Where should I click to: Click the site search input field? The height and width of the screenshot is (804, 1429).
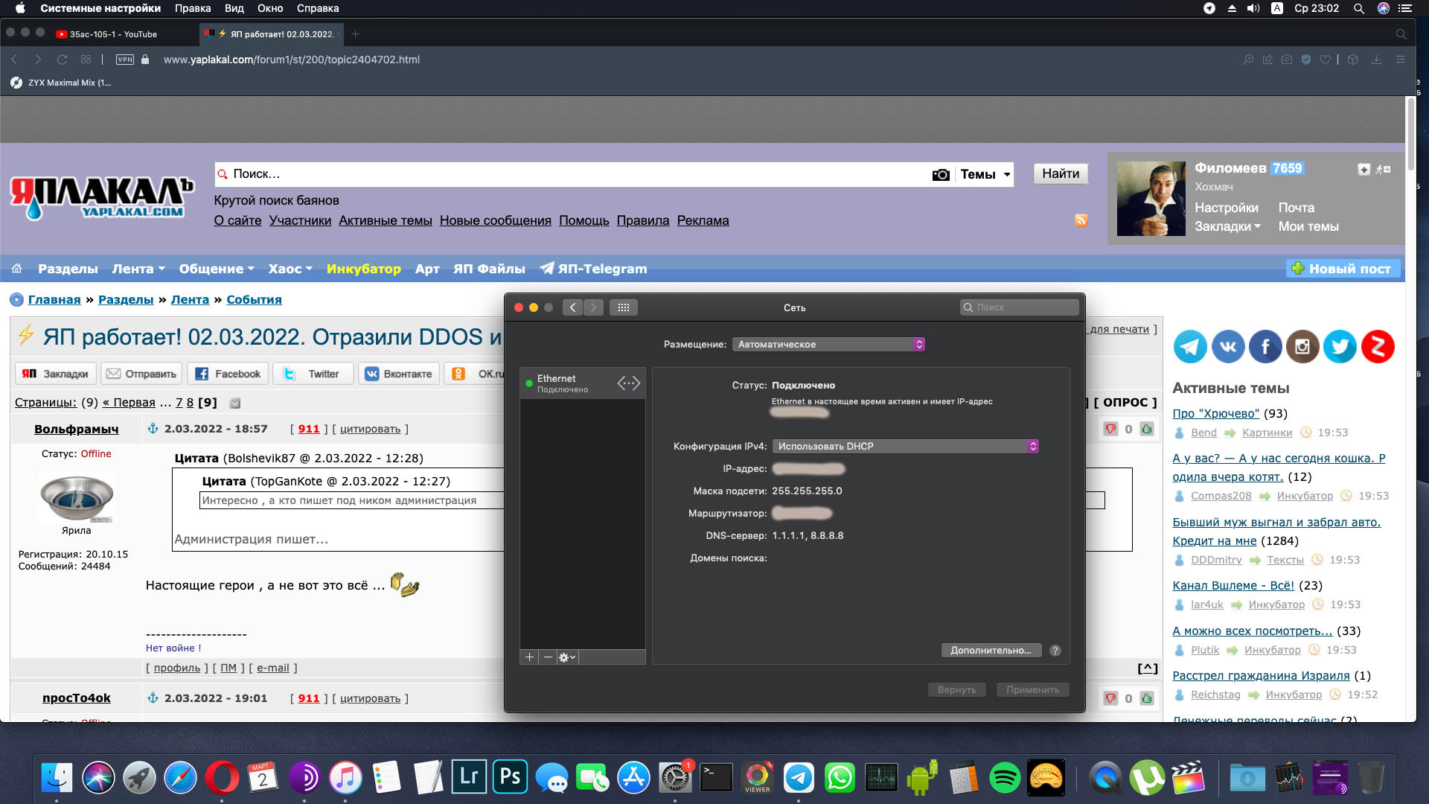coord(572,174)
